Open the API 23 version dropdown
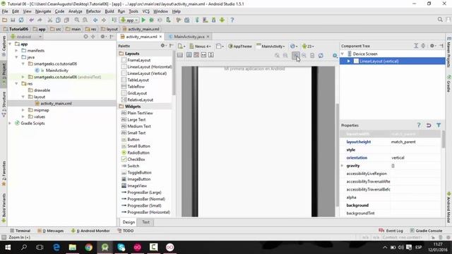The image size is (452, 254). (x=308, y=46)
